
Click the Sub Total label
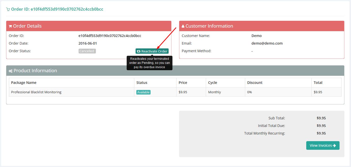(277, 118)
